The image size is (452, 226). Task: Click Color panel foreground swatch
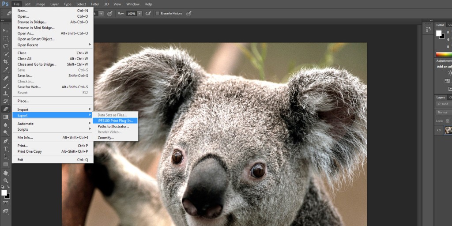439,33
